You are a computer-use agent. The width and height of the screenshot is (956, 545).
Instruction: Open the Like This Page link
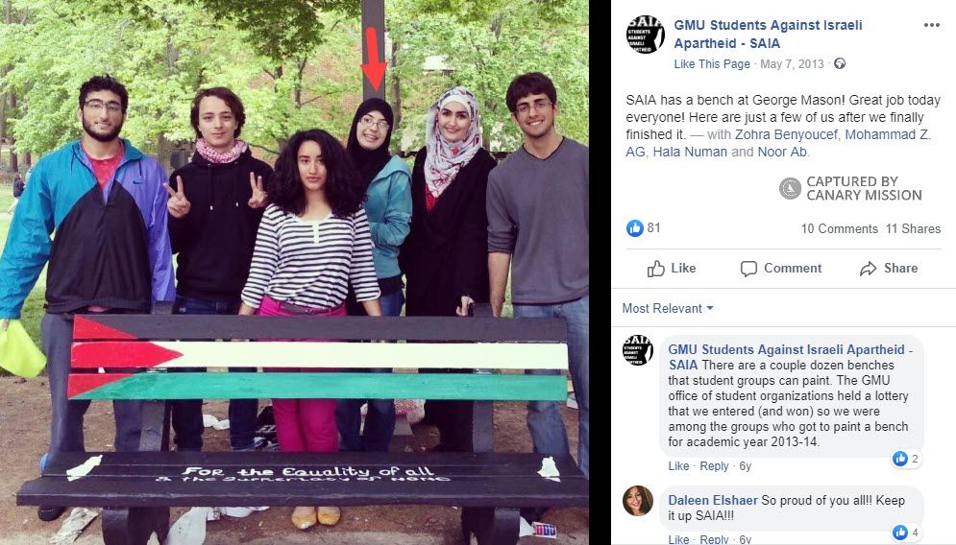(x=712, y=64)
